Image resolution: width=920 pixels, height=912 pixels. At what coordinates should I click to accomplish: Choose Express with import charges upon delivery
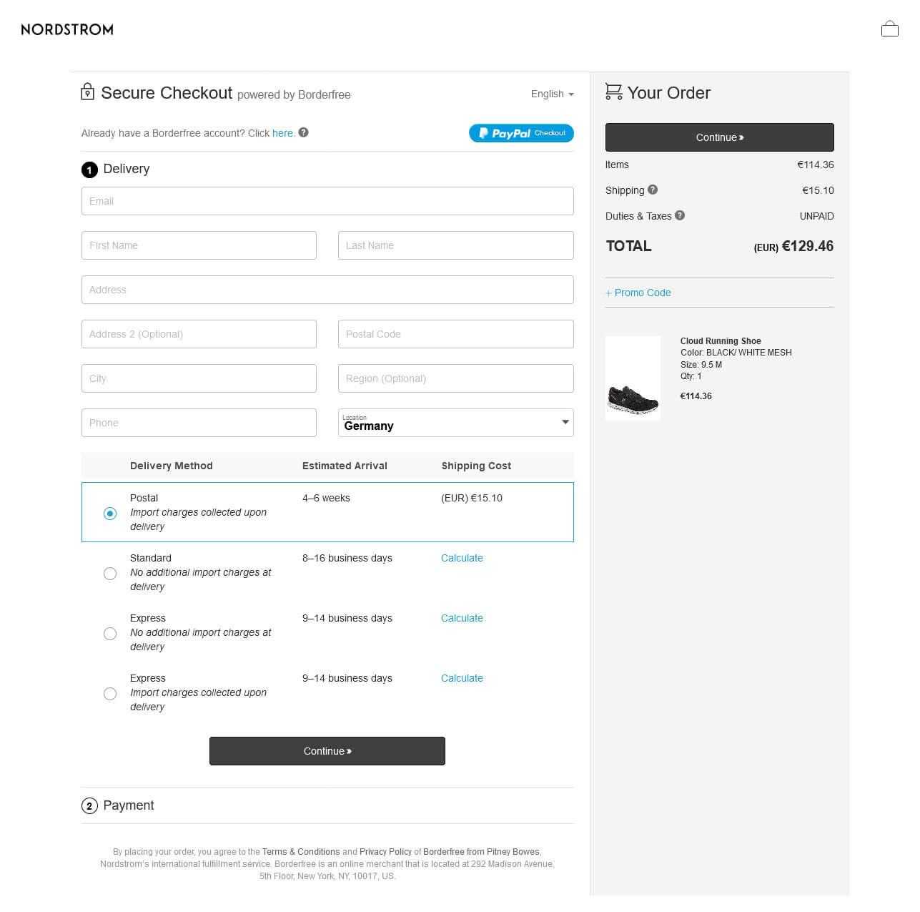(x=110, y=693)
